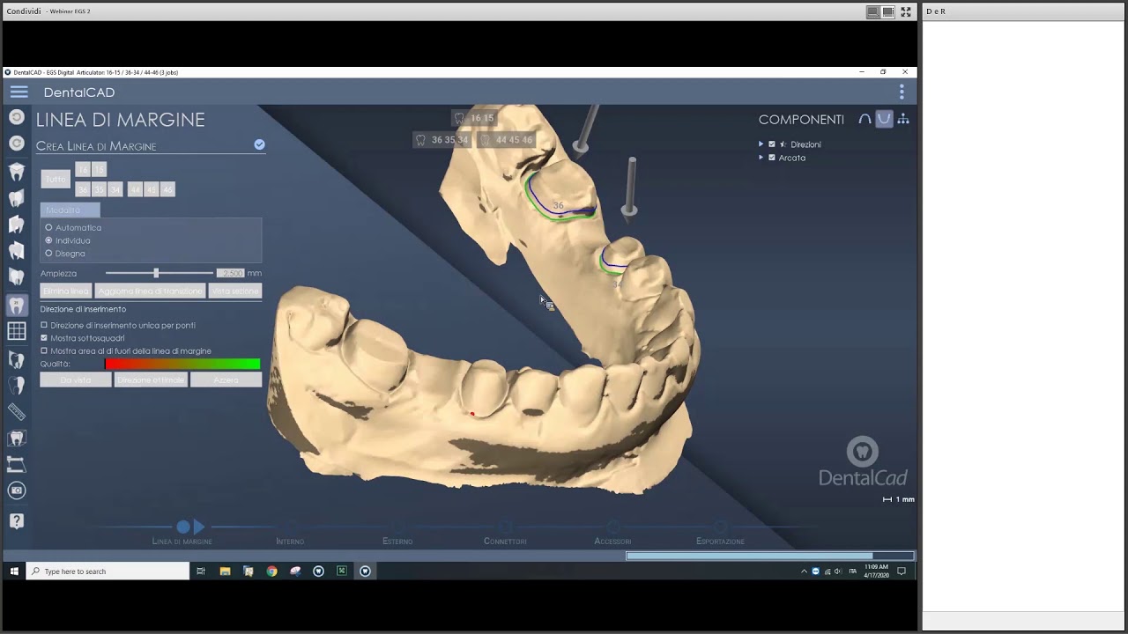Select tooth 44 button
Image resolution: width=1128 pixels, height=634 pixels.
click(x=135, y=189)
